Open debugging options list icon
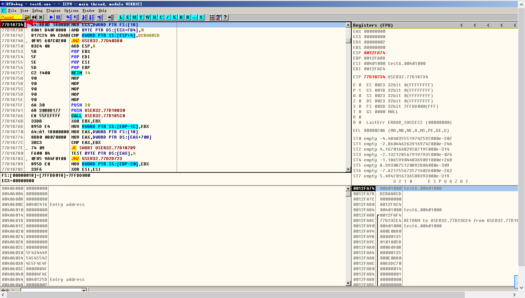 (212, 17)
